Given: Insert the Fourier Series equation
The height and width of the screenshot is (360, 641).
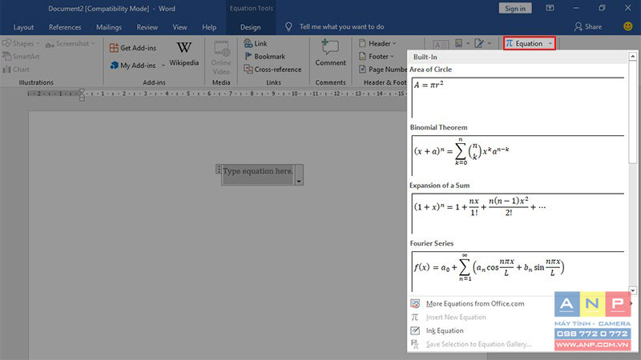Looking at the screenshot, I should click(518, 271).
